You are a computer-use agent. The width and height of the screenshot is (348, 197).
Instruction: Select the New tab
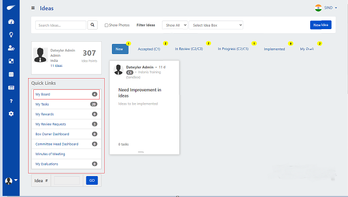pyautogui.click(x=120, y=49)
